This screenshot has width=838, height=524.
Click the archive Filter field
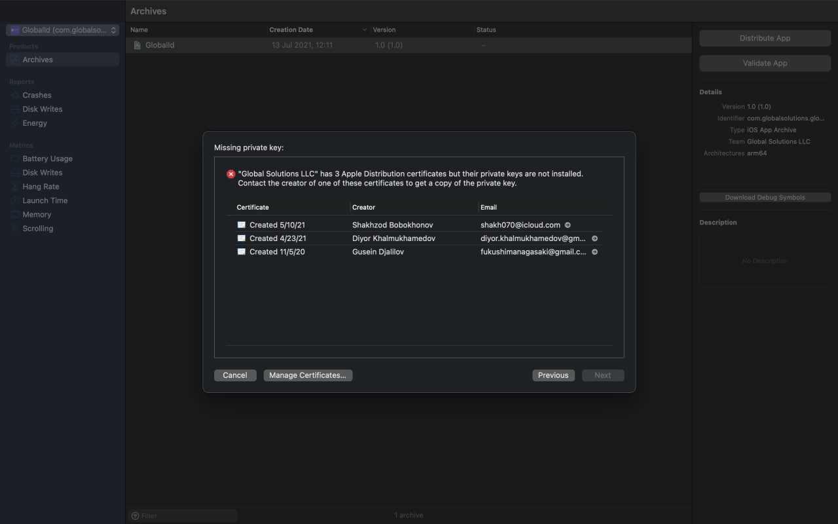point(183,515)
